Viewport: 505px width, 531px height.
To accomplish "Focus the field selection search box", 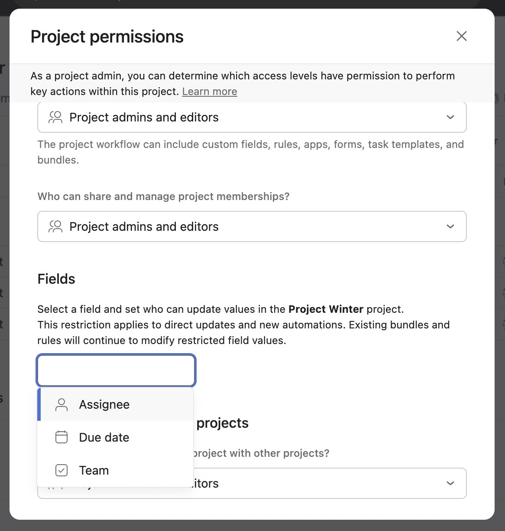I will 116,370.
